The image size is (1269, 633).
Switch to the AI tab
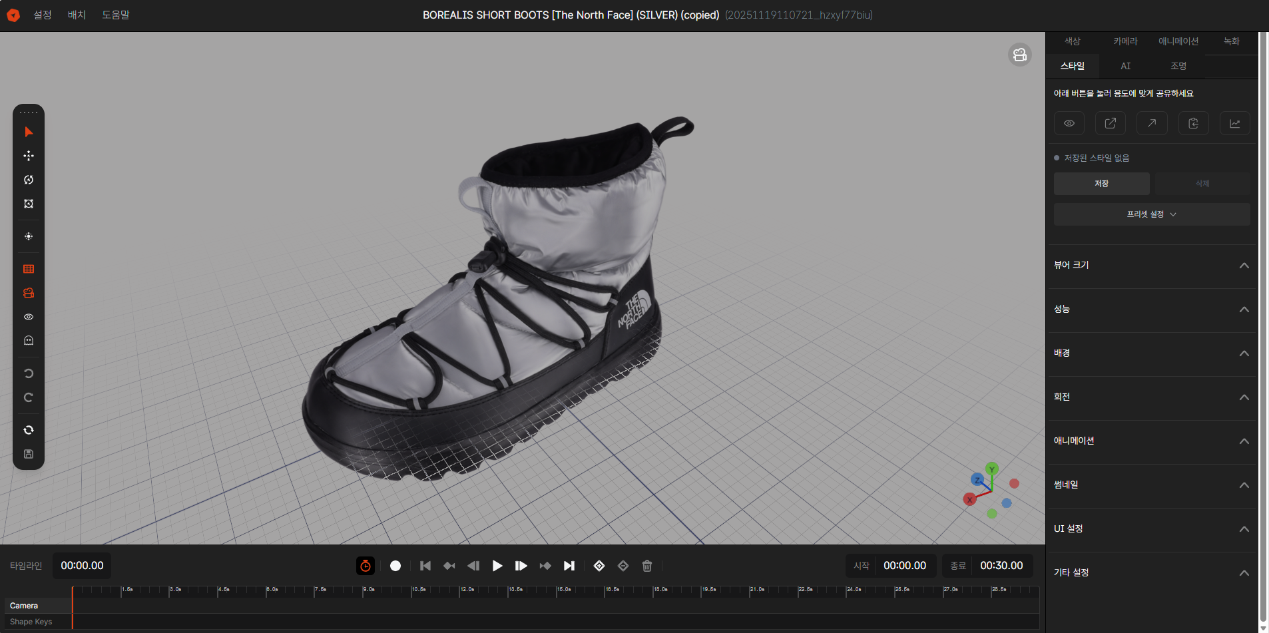click(1126, 66)
